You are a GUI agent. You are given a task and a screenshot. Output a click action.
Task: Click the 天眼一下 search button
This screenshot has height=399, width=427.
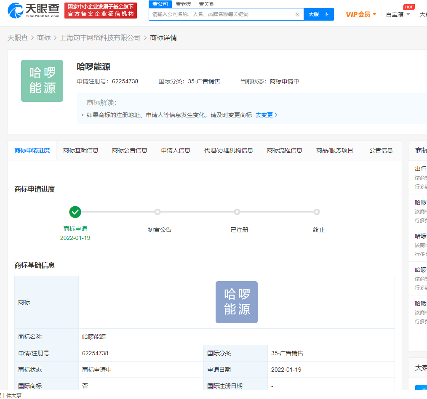click(319, 14)
